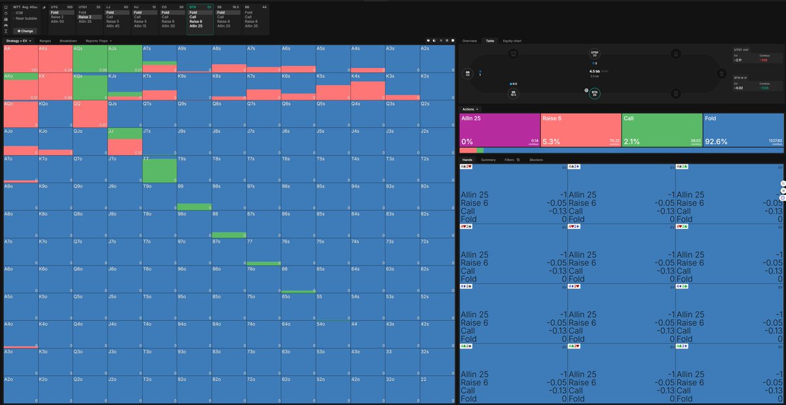Open the Blockers tab

pyautogui.click(x=536, y=160)
